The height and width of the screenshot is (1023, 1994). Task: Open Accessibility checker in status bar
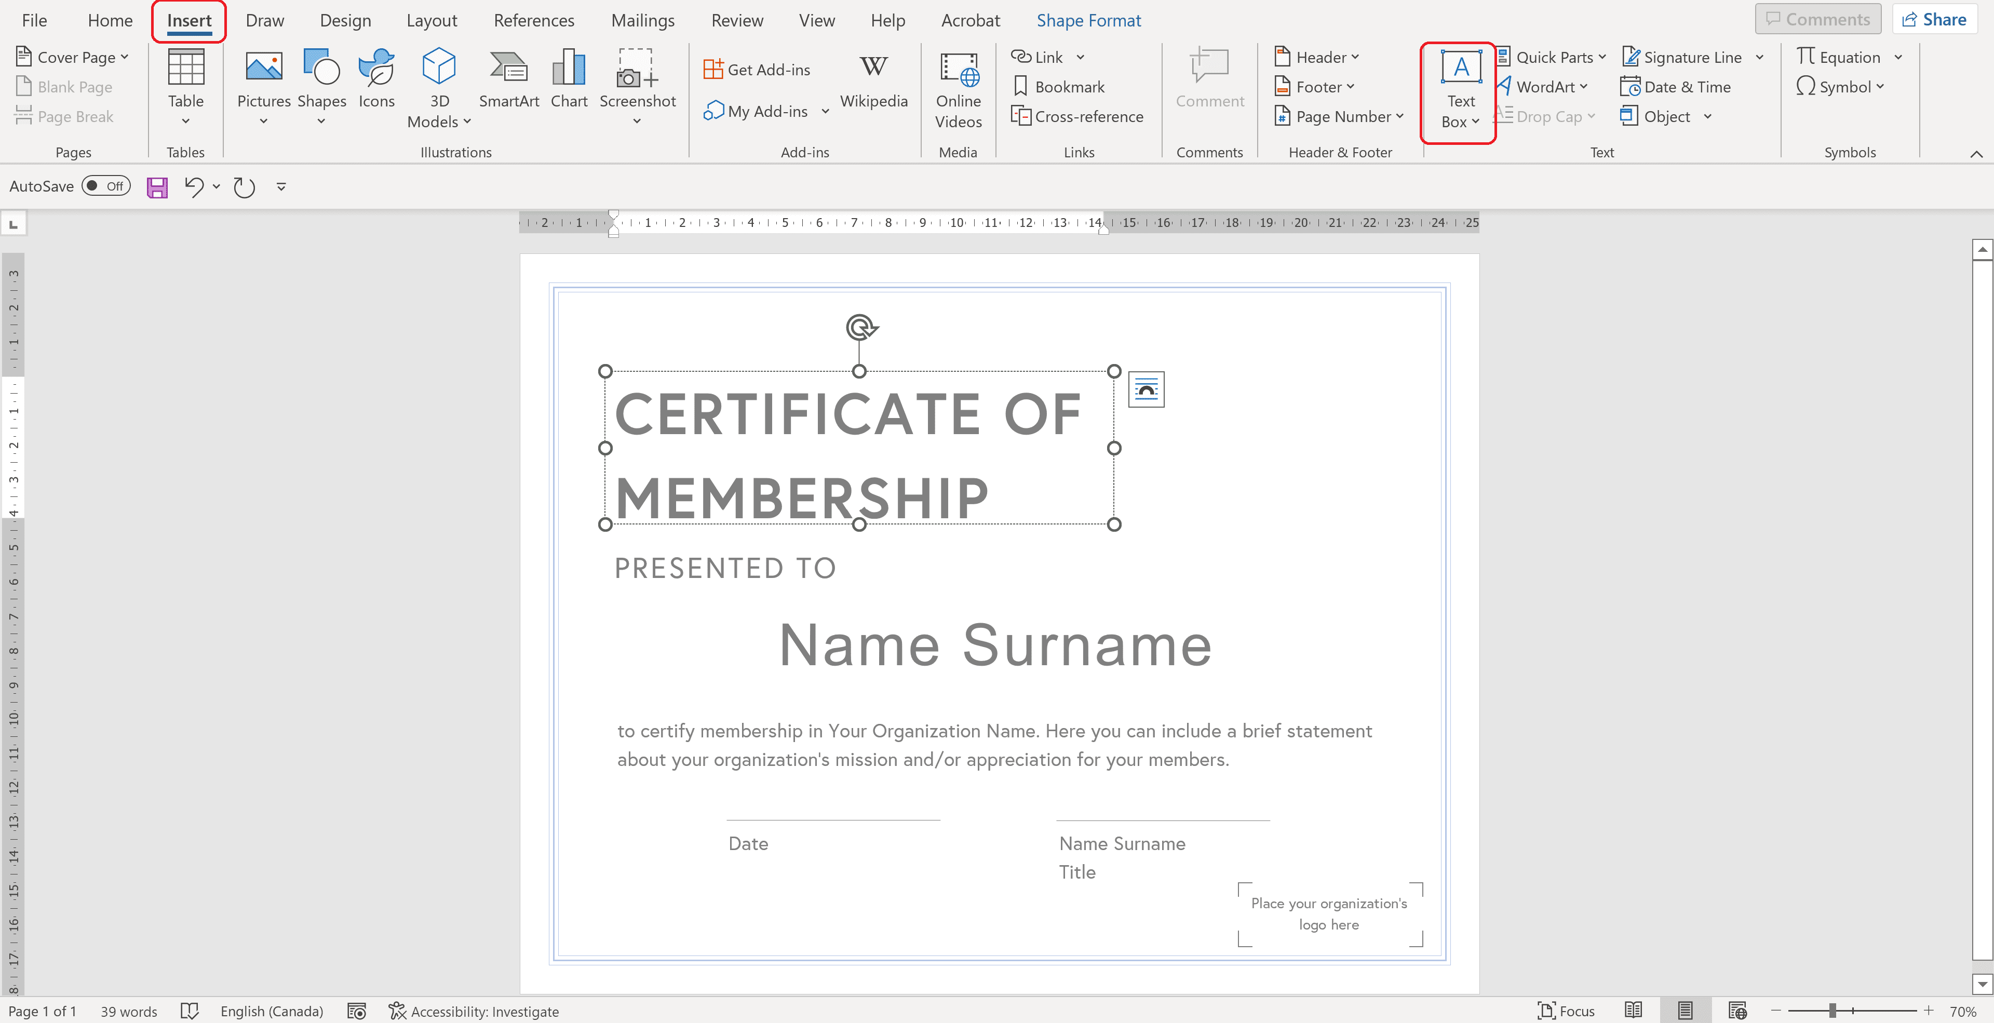click(474, 1011)
